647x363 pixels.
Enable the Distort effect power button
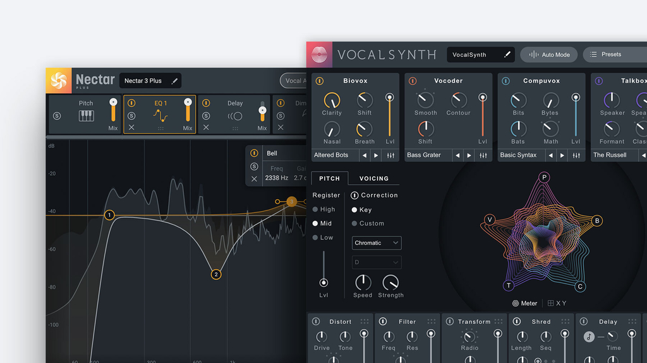tap(316, 321)
